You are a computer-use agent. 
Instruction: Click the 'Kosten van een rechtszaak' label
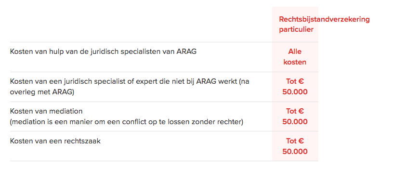point(55,141)
